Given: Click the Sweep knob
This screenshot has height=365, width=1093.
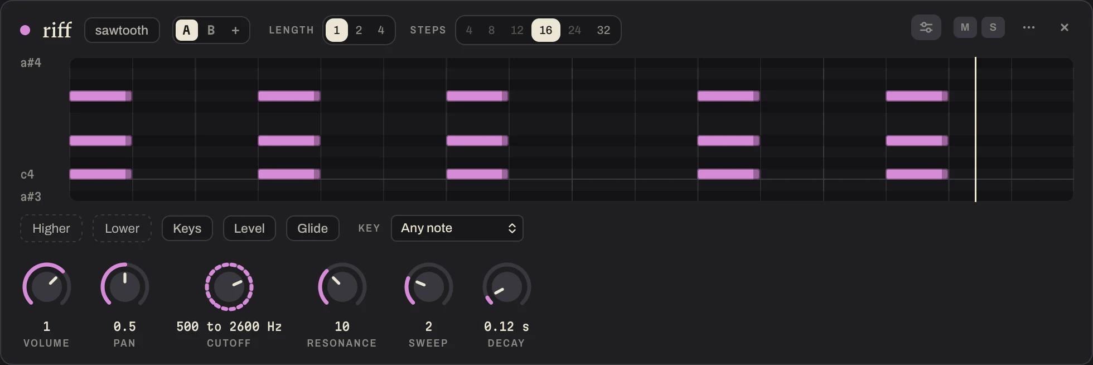Looking at the screenshot, I should pos(428,287).
